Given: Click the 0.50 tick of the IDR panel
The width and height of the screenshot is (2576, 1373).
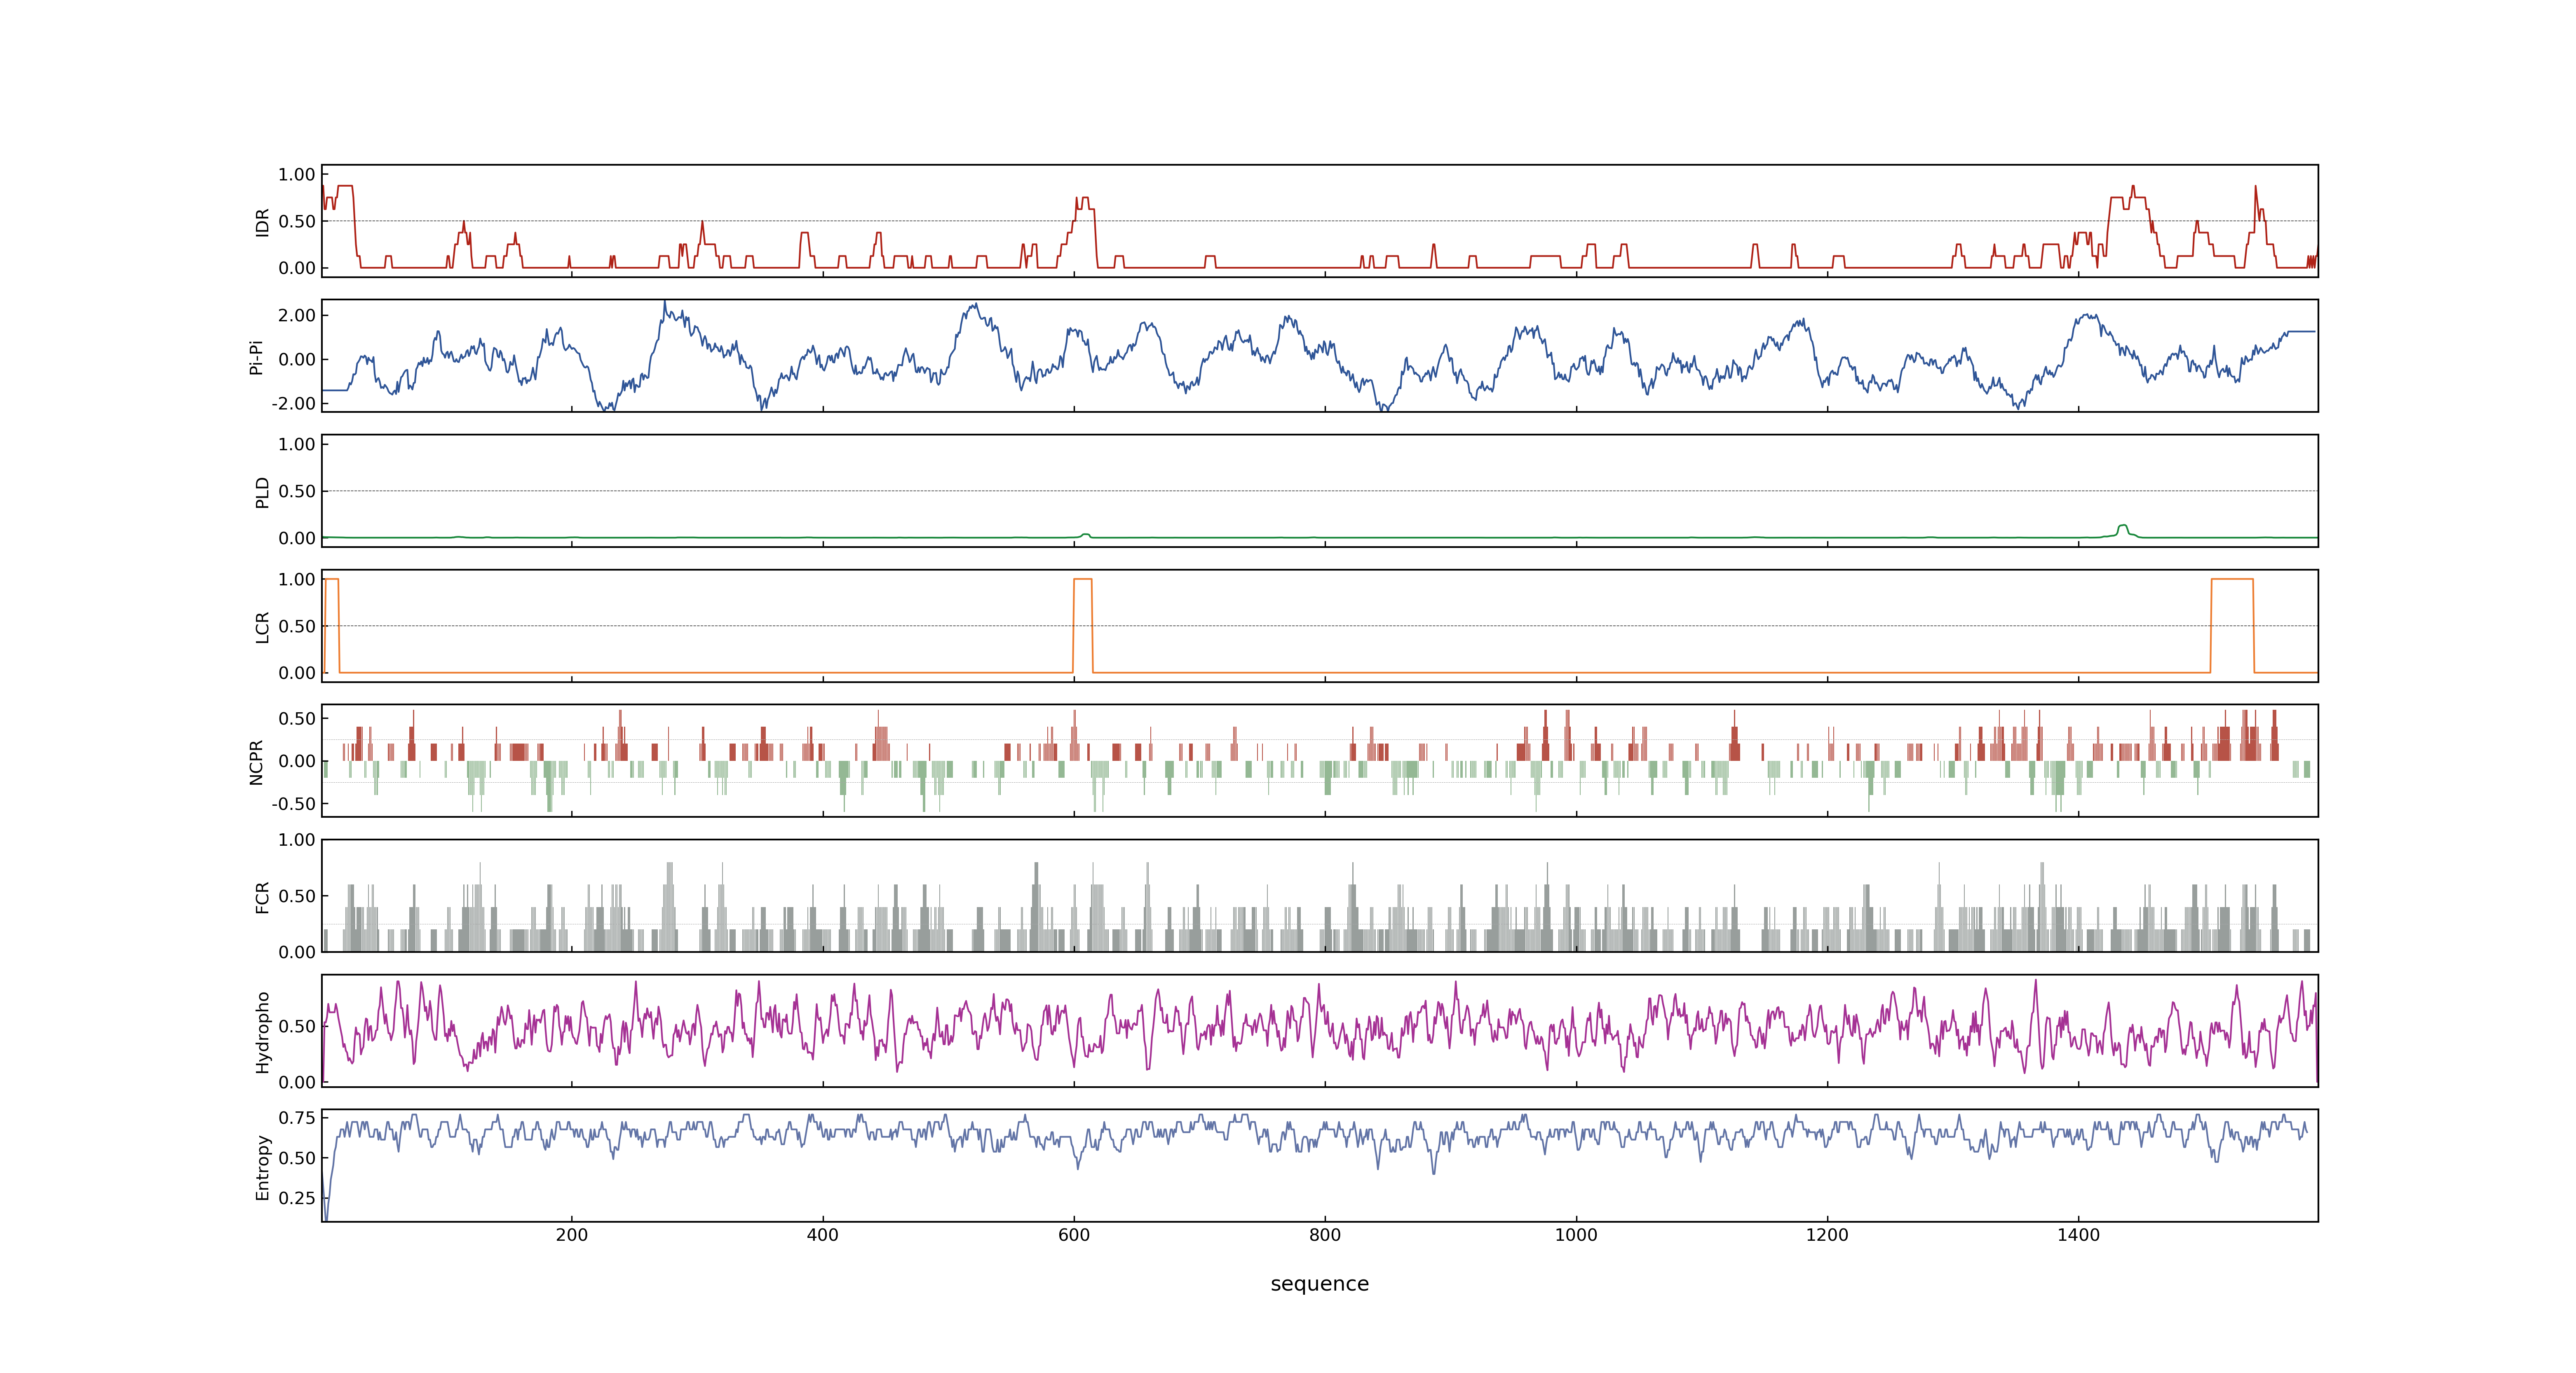Looking at the screenshot, I should coord(297,222).
